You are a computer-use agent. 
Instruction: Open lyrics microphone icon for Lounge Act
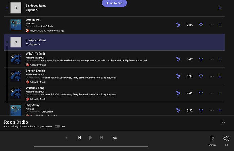click(178, 25)
